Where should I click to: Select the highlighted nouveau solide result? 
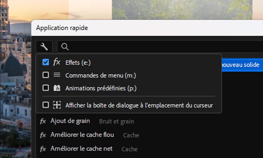(241, 65)
